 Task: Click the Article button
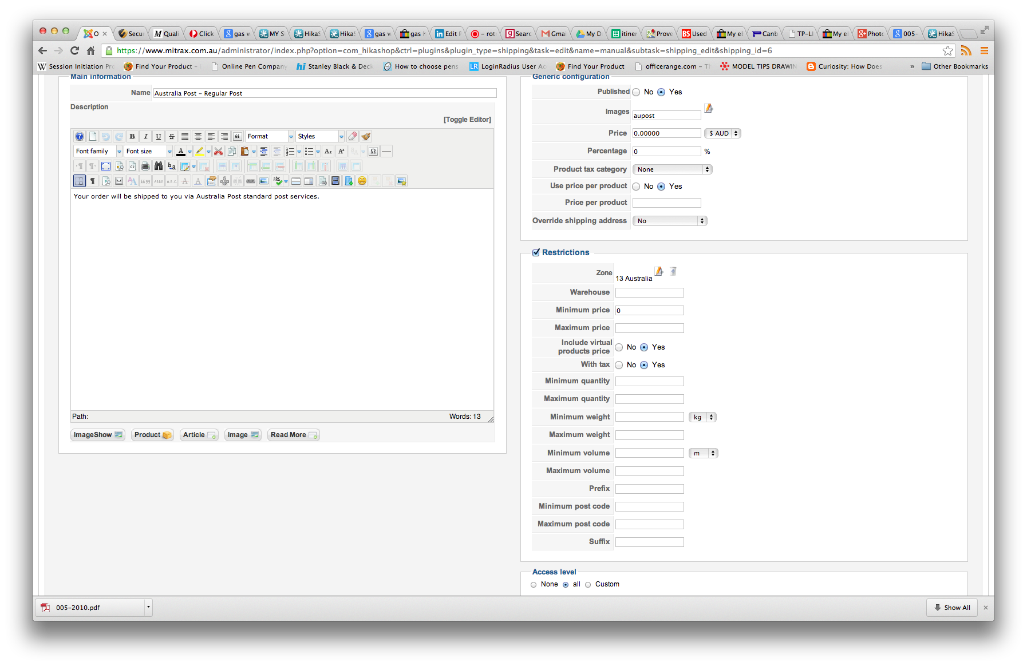(199, 435)
